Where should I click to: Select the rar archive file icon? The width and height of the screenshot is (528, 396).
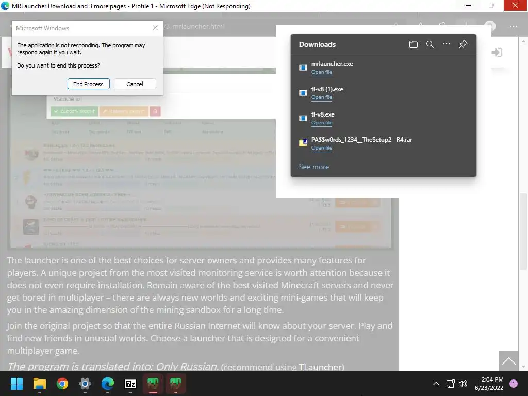pyautogui.click(x=303, y=143)
